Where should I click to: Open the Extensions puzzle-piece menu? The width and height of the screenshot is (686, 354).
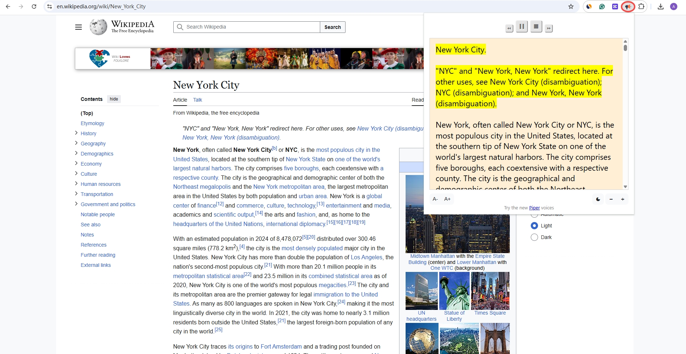tap(641, 7)
